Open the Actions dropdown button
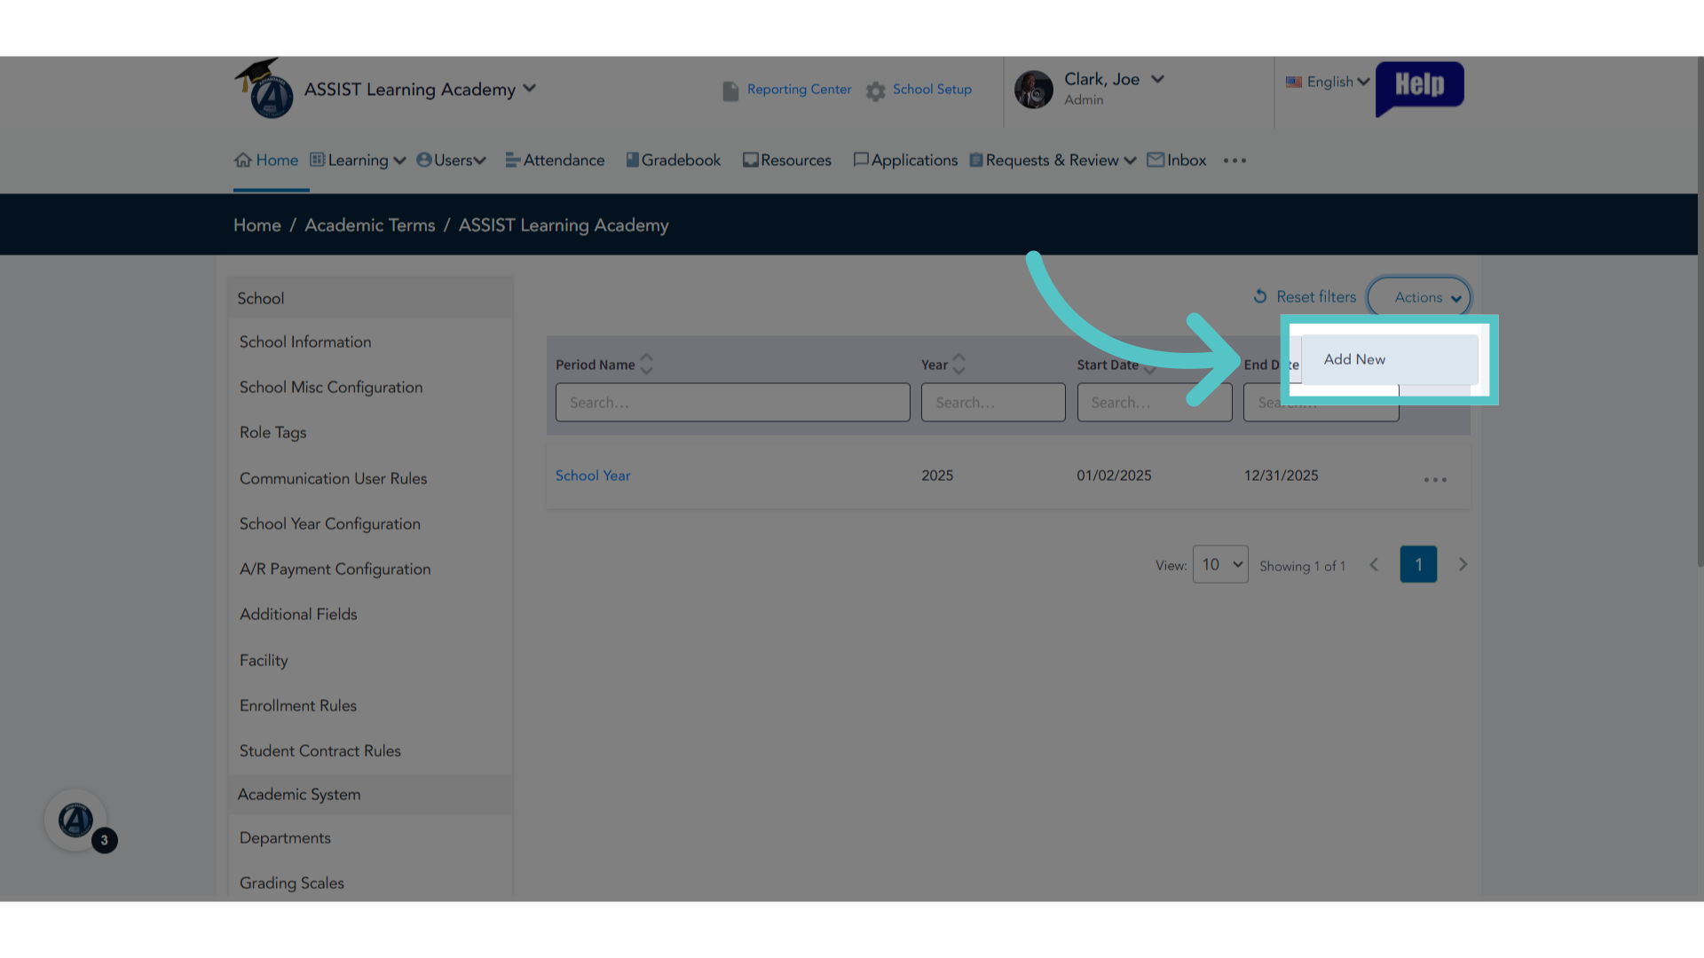The image size is (1704, 958). (x=1418, y=297)
